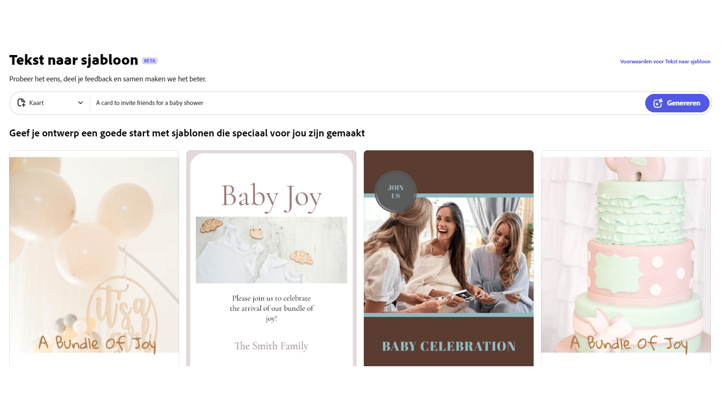Click the JOIN US circular badge
The image size is (722, 406).
[396, 192]
